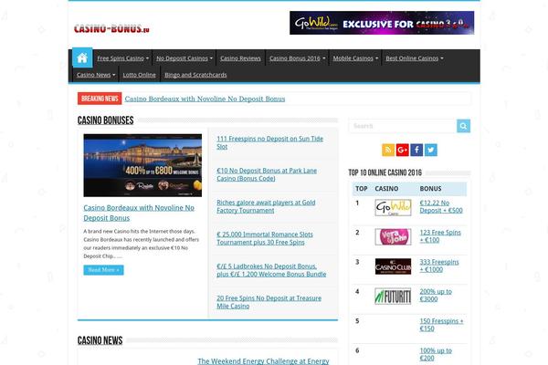The height and width of the screenshot is (365, 548).
Task: Click the Casino Bordeaux article thumbnail
Action: [x=142, y=165]
